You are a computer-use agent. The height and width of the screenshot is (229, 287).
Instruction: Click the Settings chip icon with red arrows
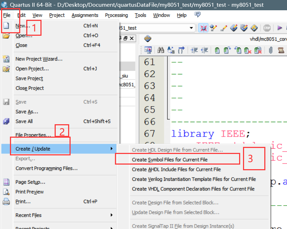click(203, 28)
